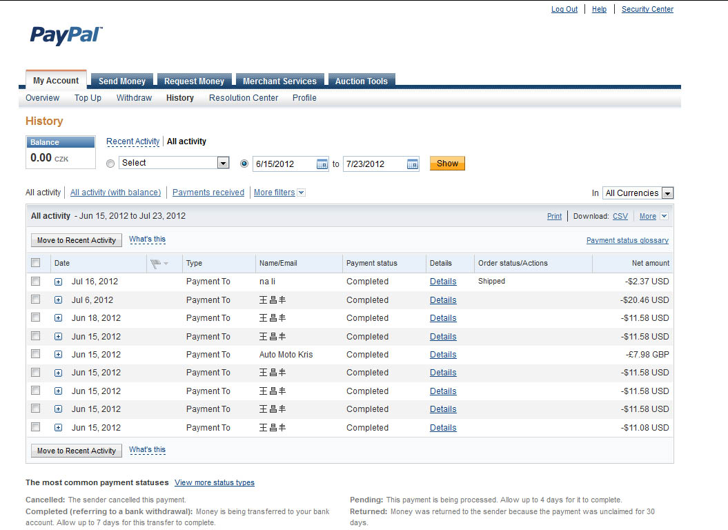Click the orange Show button
The image size is (728, 530).
[x=447, y=164]
